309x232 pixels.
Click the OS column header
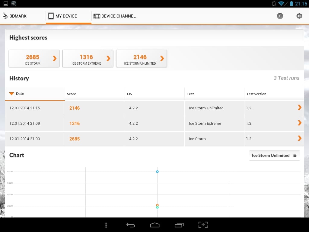[x=154, y=94]
